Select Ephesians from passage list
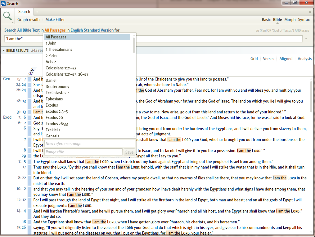Viewport: 315px width, 237px height. point(88,99)
